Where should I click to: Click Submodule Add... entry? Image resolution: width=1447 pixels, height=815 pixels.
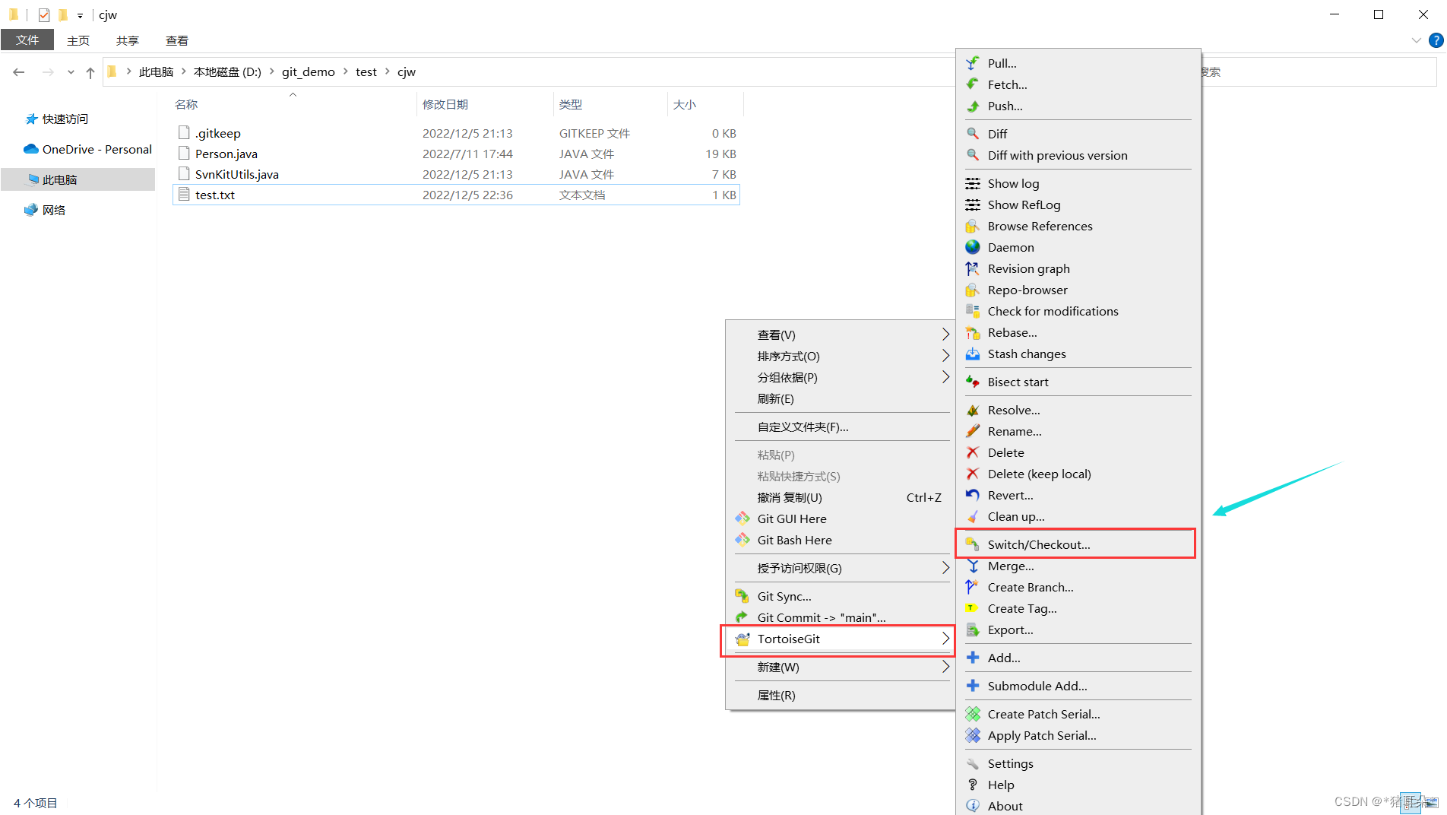click(x=1078, y=686)
